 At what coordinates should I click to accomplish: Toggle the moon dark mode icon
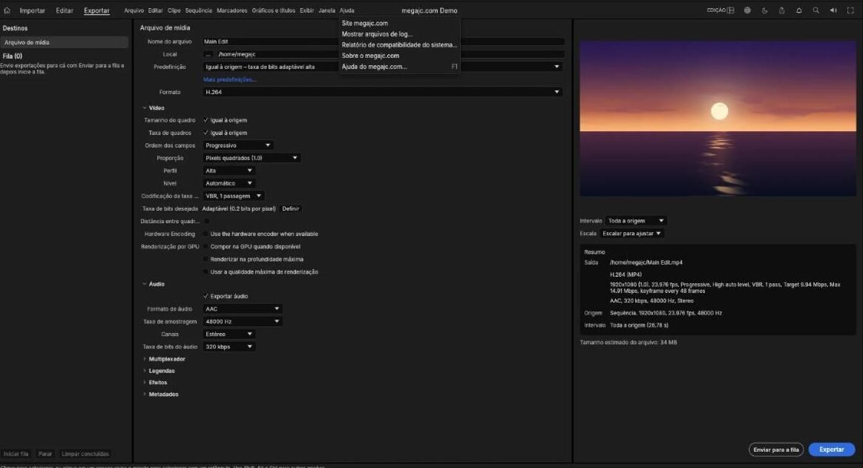[764, 10]
